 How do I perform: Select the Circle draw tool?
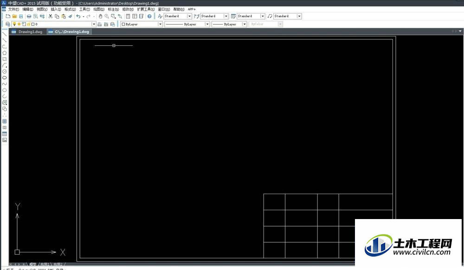click(x=5, y=71)
